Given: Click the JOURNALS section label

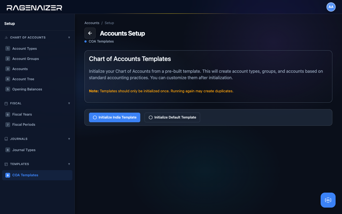Looking at the screenshot, I should 19,139.
